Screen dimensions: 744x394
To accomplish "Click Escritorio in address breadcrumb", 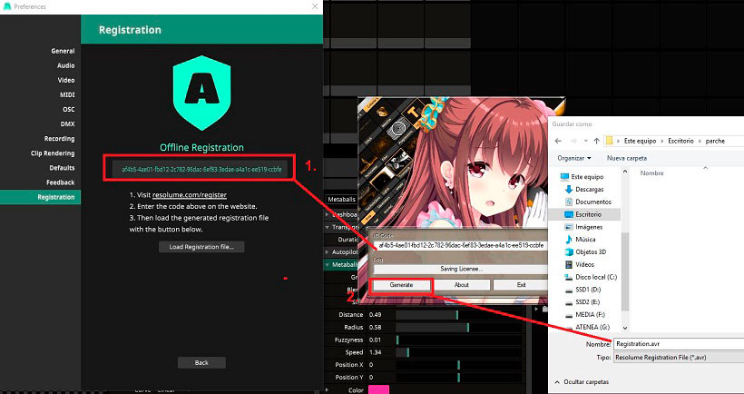I will [680, 141].
